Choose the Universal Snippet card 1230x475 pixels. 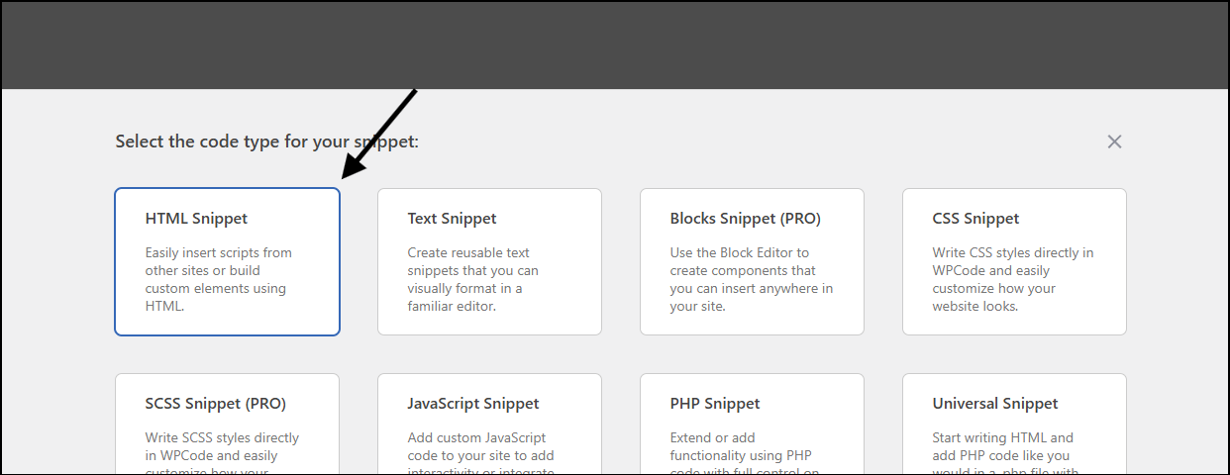(x=1014, y=424)
